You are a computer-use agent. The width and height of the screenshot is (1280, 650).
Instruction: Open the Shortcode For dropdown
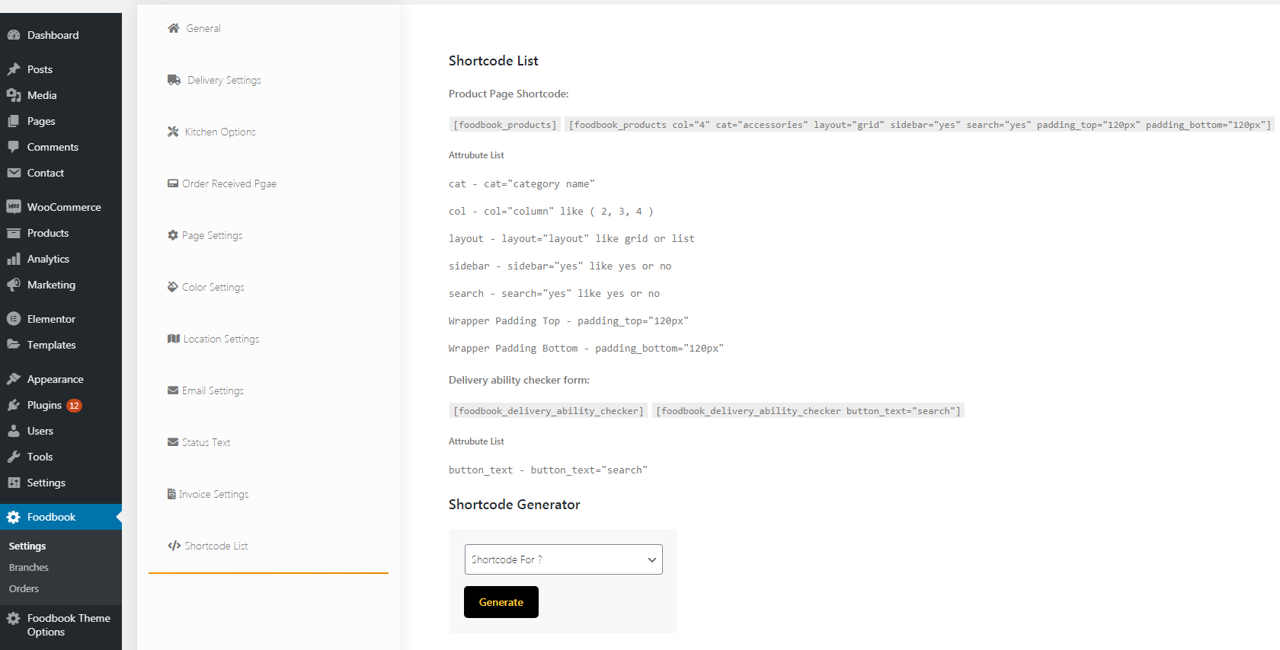(563, 559)
